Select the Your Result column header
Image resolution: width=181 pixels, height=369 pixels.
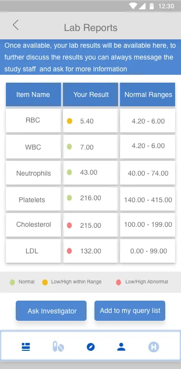point(90,94)
